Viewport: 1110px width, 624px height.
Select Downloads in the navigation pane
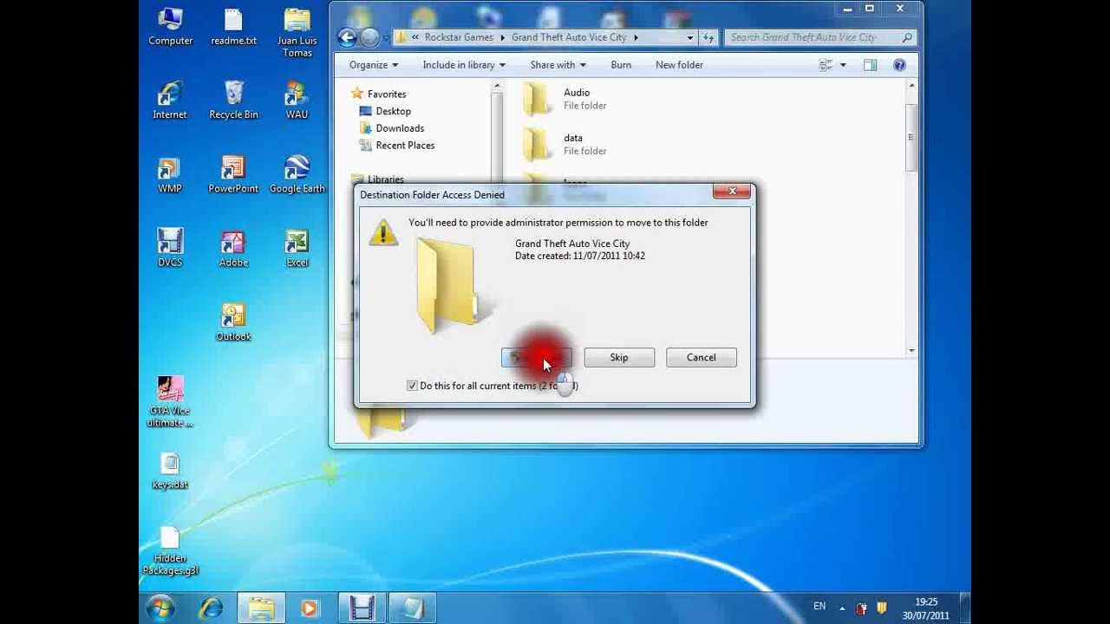click(400, 128)
